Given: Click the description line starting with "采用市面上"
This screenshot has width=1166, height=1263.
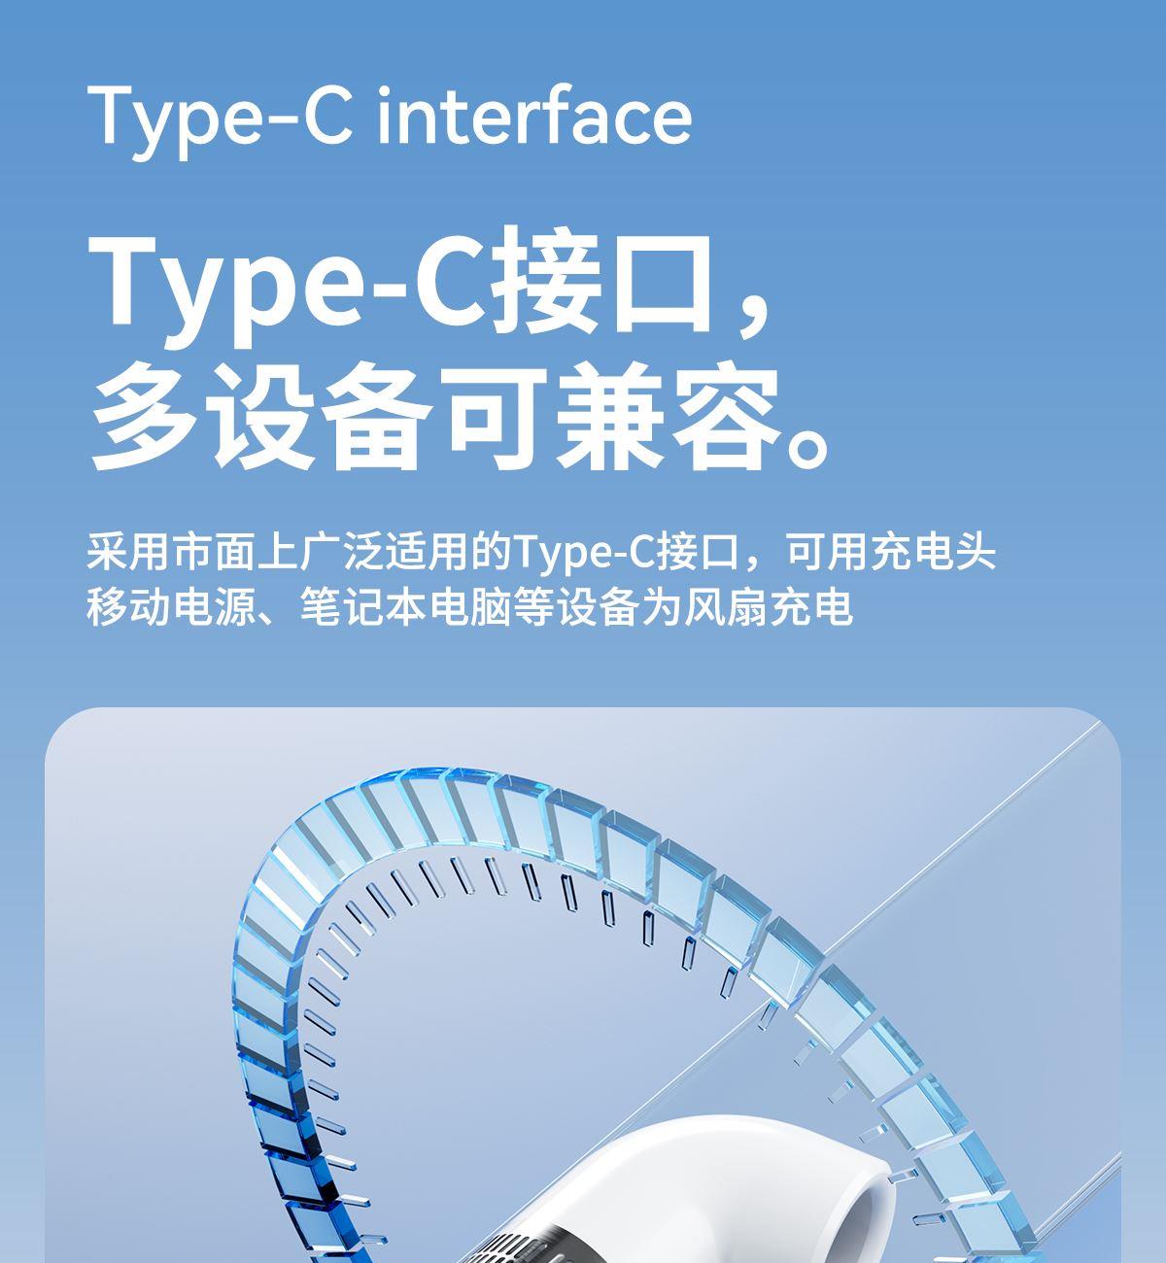Looking at the screenshot, I should pyautogui.click(x=540, y=552).
